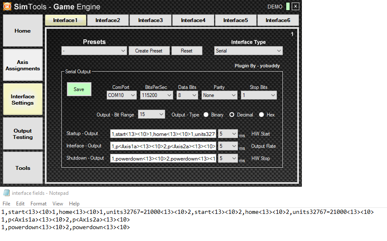Click the green status indicator beside DEMO

pos(288,6)
